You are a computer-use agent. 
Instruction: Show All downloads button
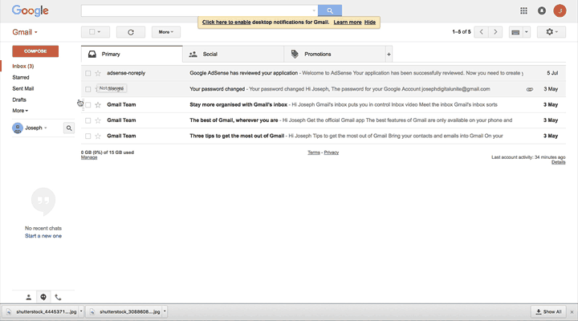coord(548,312)
